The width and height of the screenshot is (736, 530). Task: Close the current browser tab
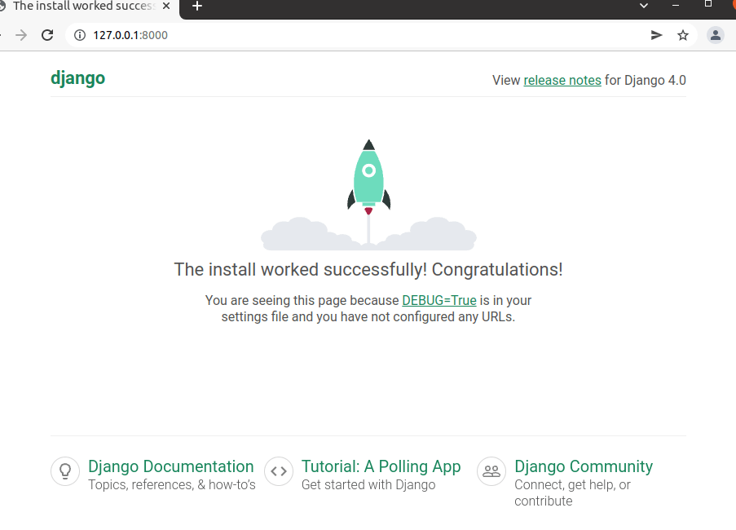(166, 7)
